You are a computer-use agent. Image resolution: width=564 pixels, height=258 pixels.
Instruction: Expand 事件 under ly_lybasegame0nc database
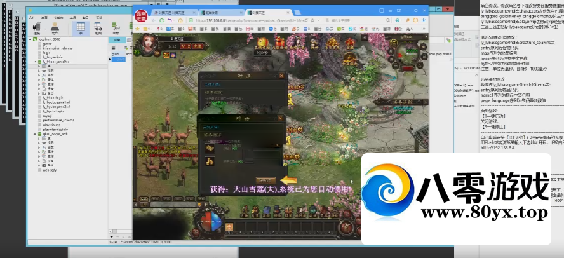pos(39,79)
